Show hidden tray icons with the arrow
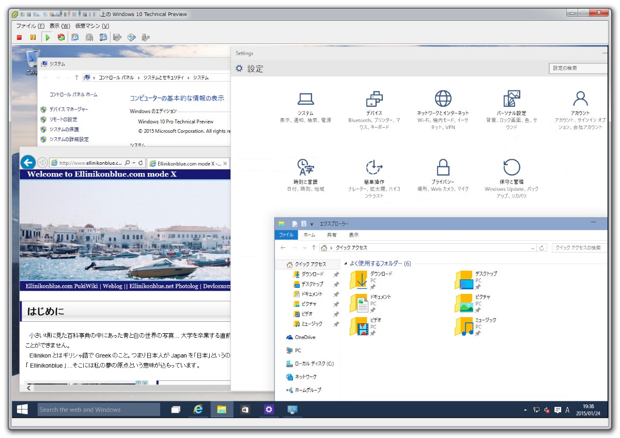 click(525, 410)
